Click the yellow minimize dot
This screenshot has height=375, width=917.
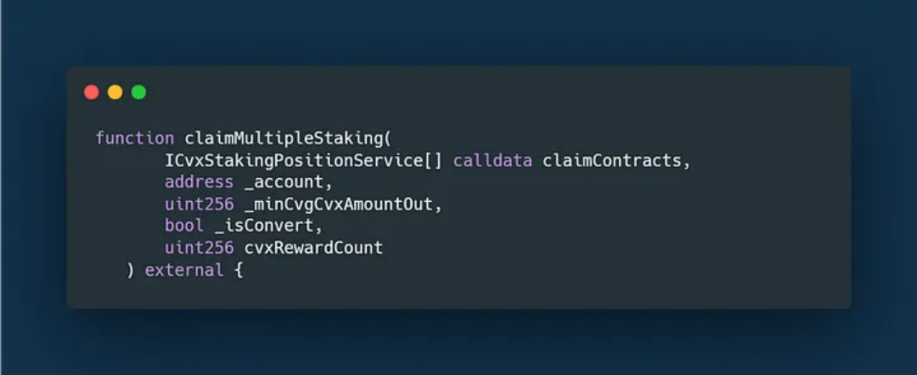pos(115,92)
